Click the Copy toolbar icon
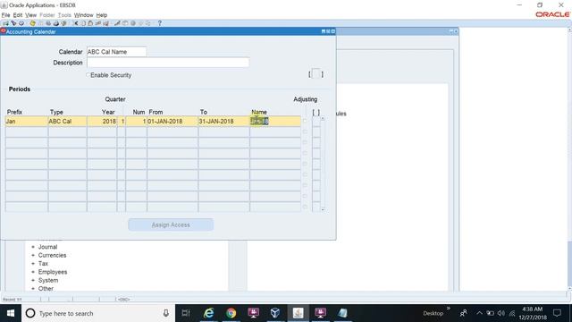Viewport: 572px width, 322px height. point(83,23)
